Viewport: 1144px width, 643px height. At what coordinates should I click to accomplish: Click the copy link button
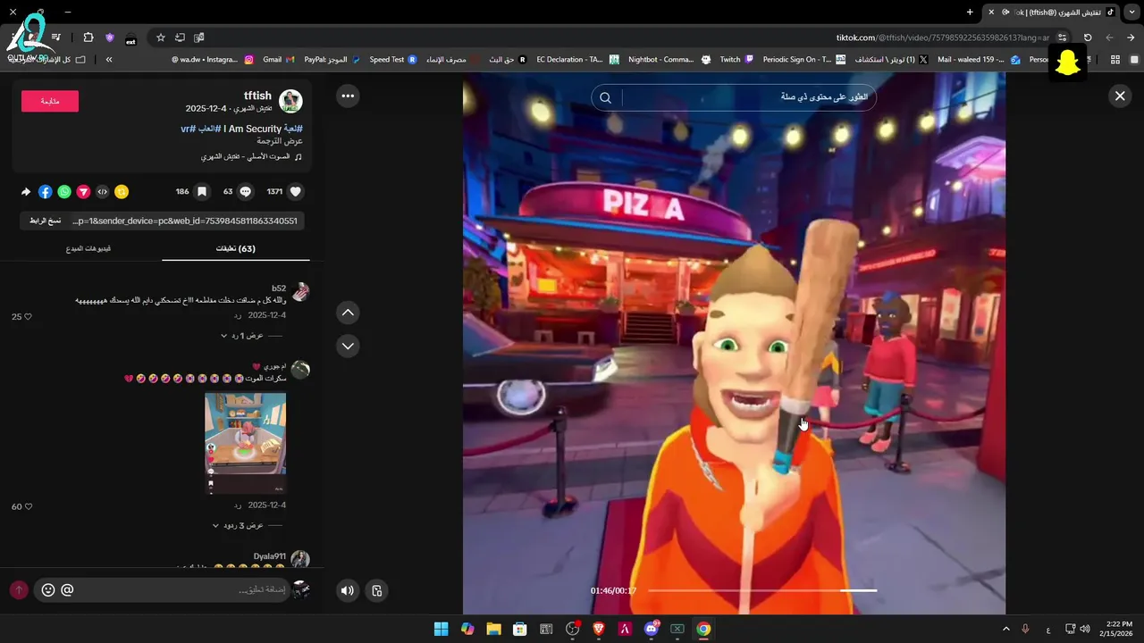pos(45,221)
